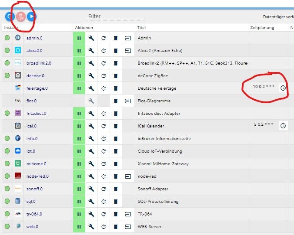This screenshot has height=235, width=294.
Task: Select the tr-064.0 instance name
Action: (34, 214)
